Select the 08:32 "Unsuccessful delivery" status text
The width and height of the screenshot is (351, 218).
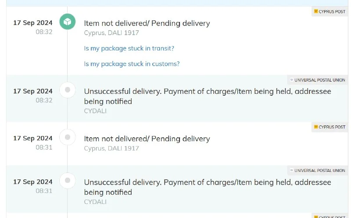pos(208,96)
